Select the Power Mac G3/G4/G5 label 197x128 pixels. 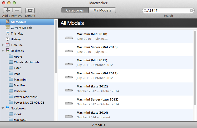click(x=29, y=103)
